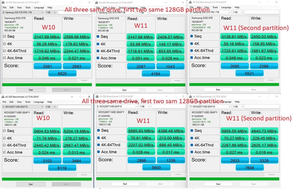
Task: Click the AS SSD app icon in WDS F: window title bar
Action: tap(191, 96)
